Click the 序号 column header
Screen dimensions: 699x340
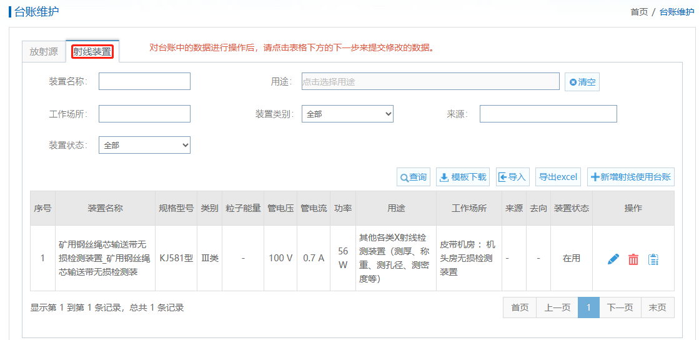pos(42,208)
